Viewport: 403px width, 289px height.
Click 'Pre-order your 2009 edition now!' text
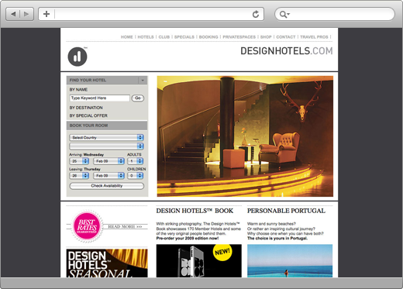click(x=188, y=239)
